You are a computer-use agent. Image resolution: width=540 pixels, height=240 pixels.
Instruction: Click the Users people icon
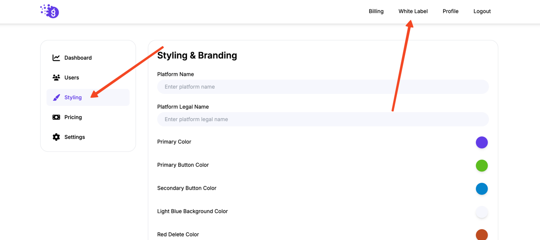click(56, 78)
